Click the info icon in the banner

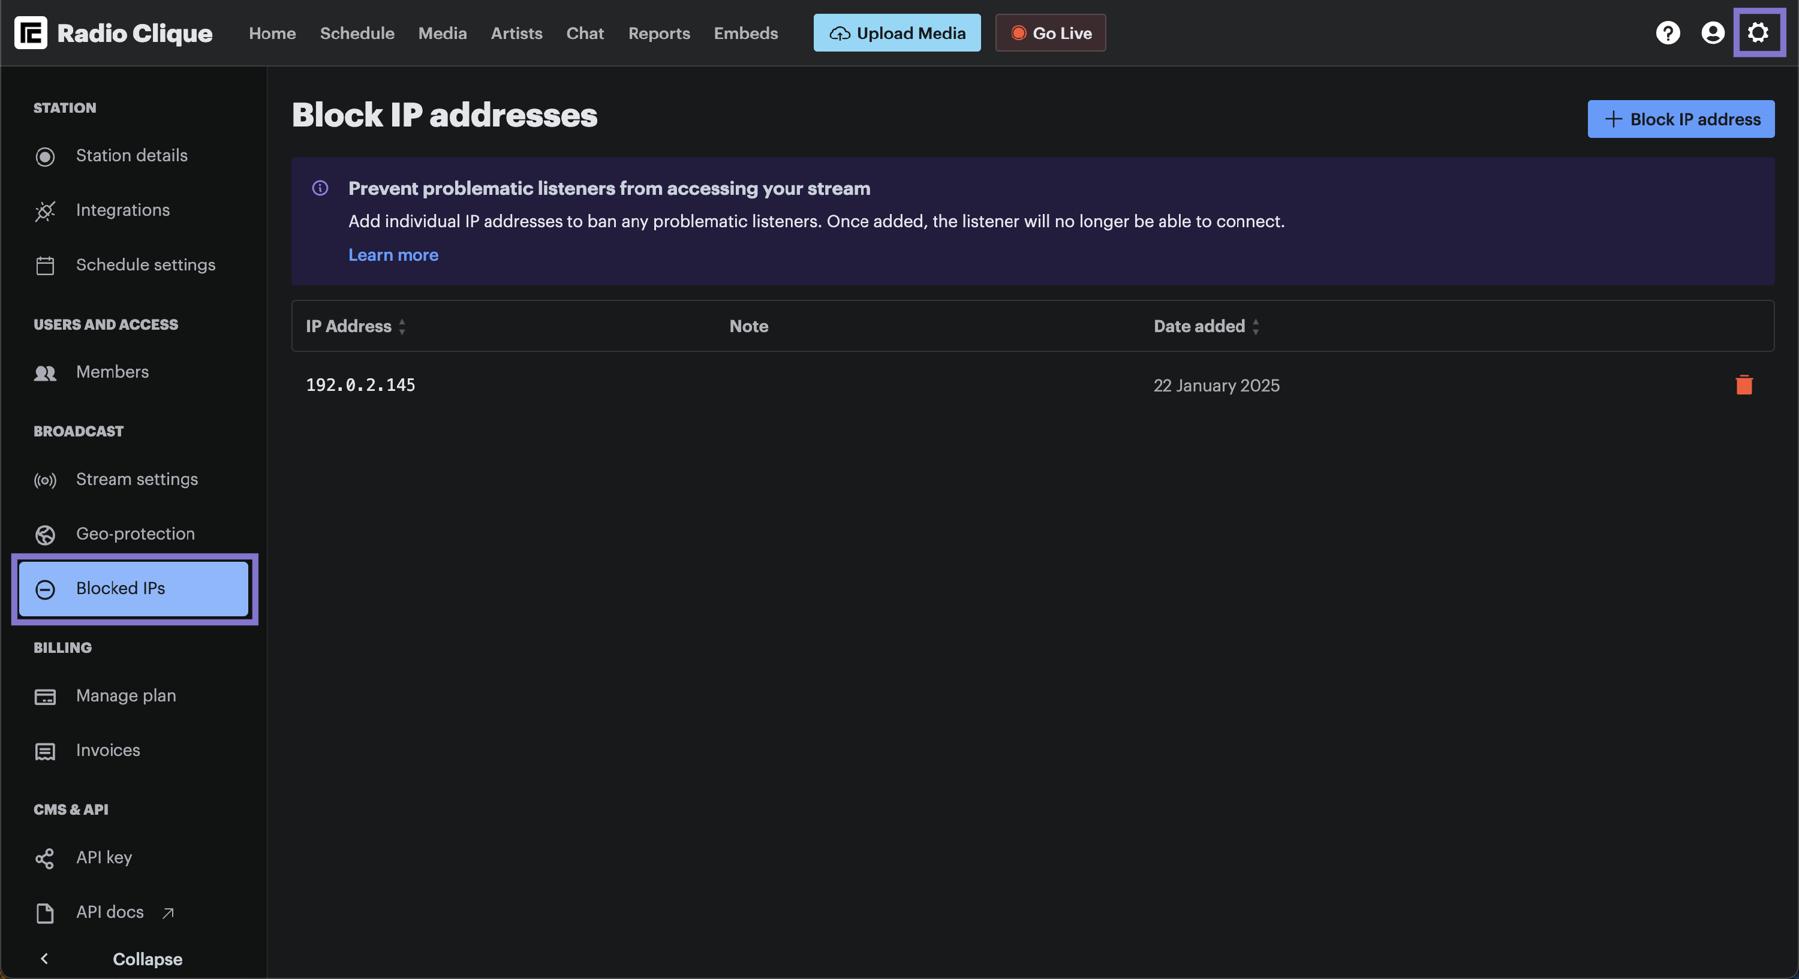pos(320,188)
